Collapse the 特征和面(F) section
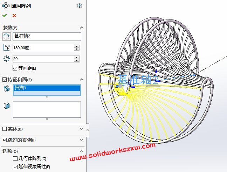The height and width of the screenshot is (172, 227). (x=82, y=80)
